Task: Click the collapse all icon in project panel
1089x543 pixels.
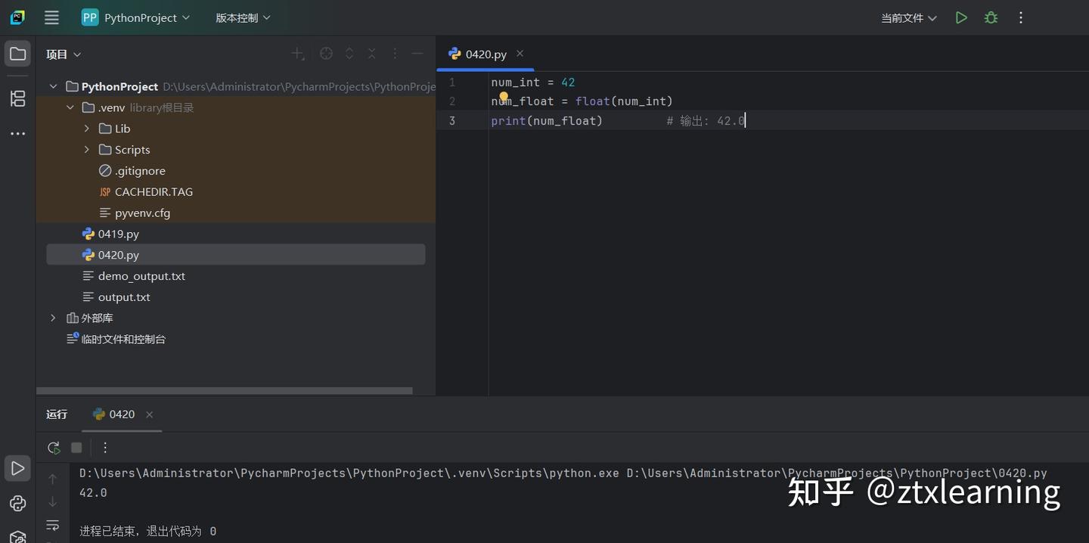Action: tap(372, 54)
